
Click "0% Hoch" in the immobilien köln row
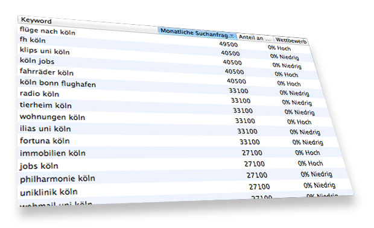coord(308,153)
